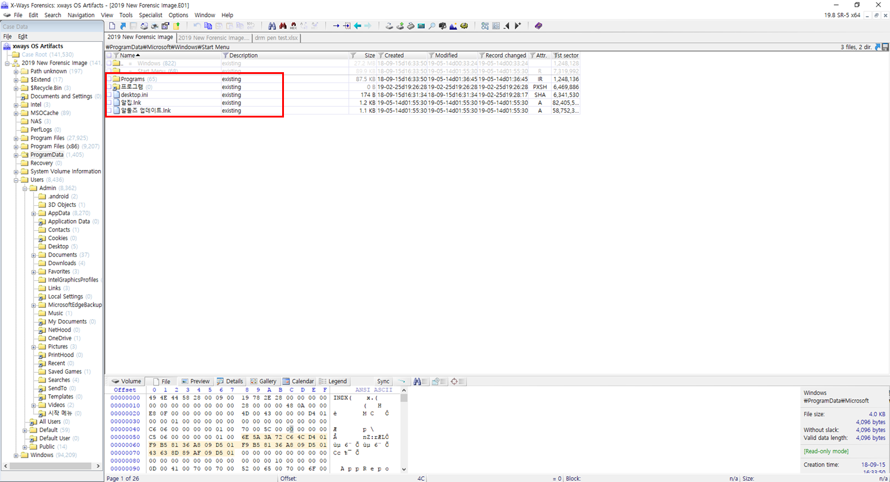Click the hex view vertical scrollbar down arrow
Image resolution: width=890 pixels, height=482 pixels.
(404, 469)
